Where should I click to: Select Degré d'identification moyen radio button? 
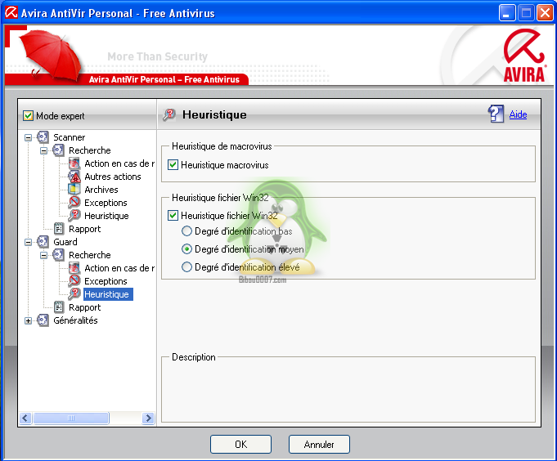[x=186, y=249]
